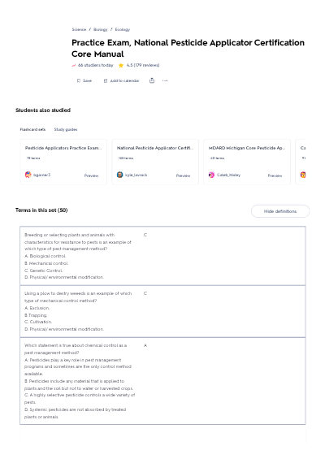Preview the National Pesticide Applicator Certifi set
Viewport: 325px width, 459px height.
coord(183,175)
